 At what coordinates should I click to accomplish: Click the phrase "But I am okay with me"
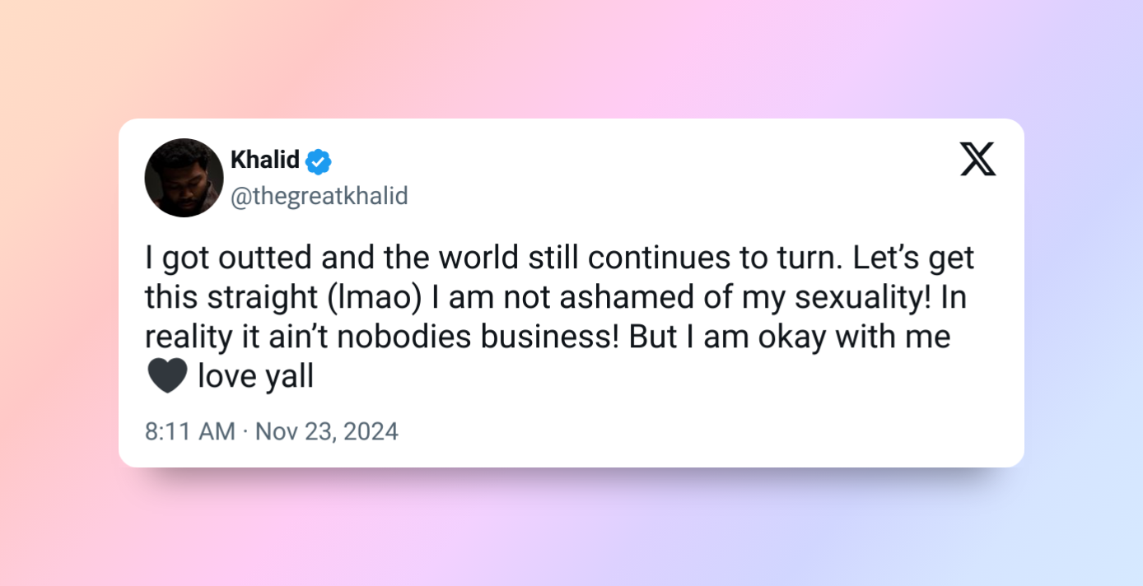pos(790,337)
